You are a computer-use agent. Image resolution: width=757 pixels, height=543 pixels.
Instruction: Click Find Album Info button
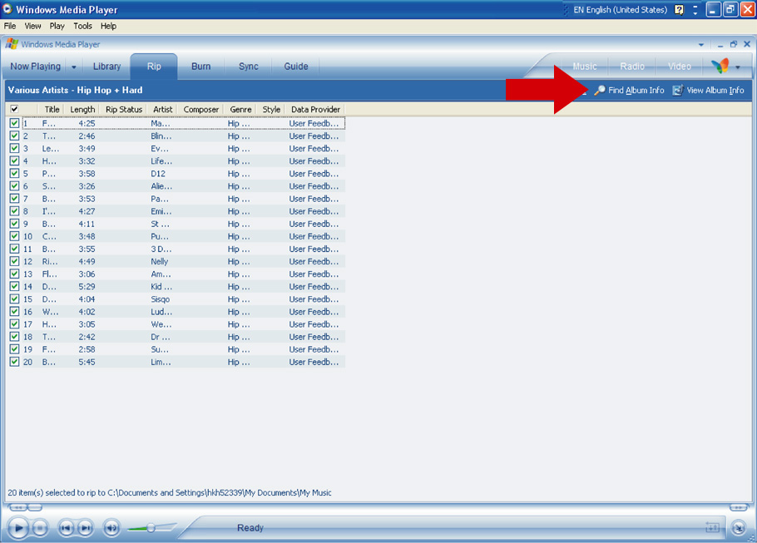[x=630, y=91]
